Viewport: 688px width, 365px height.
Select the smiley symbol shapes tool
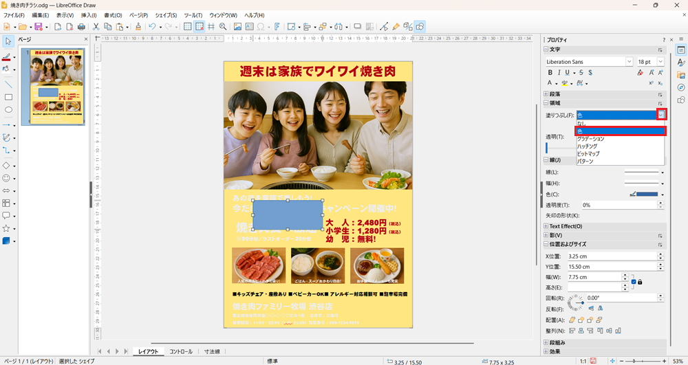[6, 178]
